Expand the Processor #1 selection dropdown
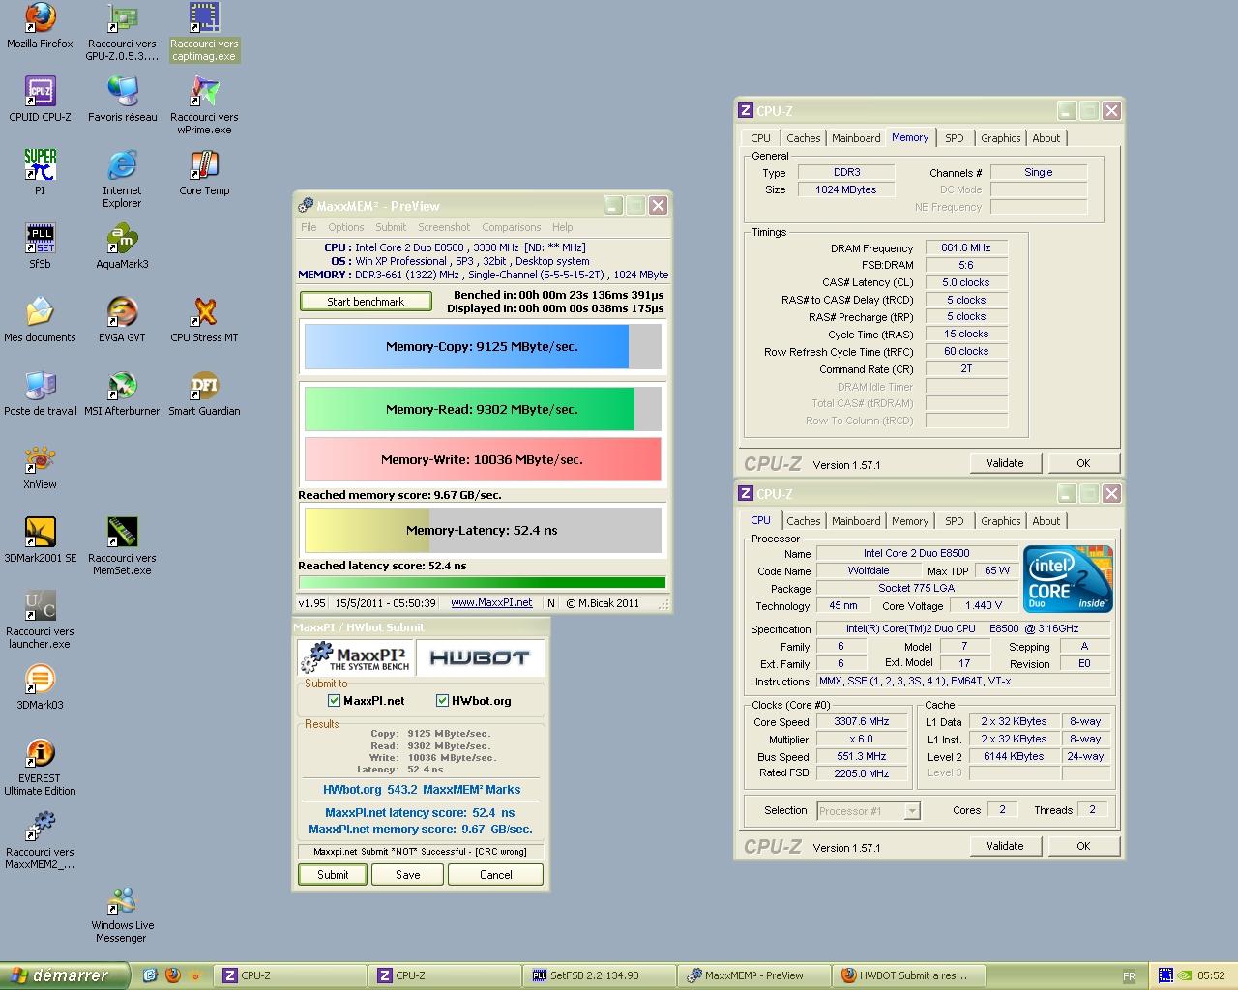 coord(911,811)
